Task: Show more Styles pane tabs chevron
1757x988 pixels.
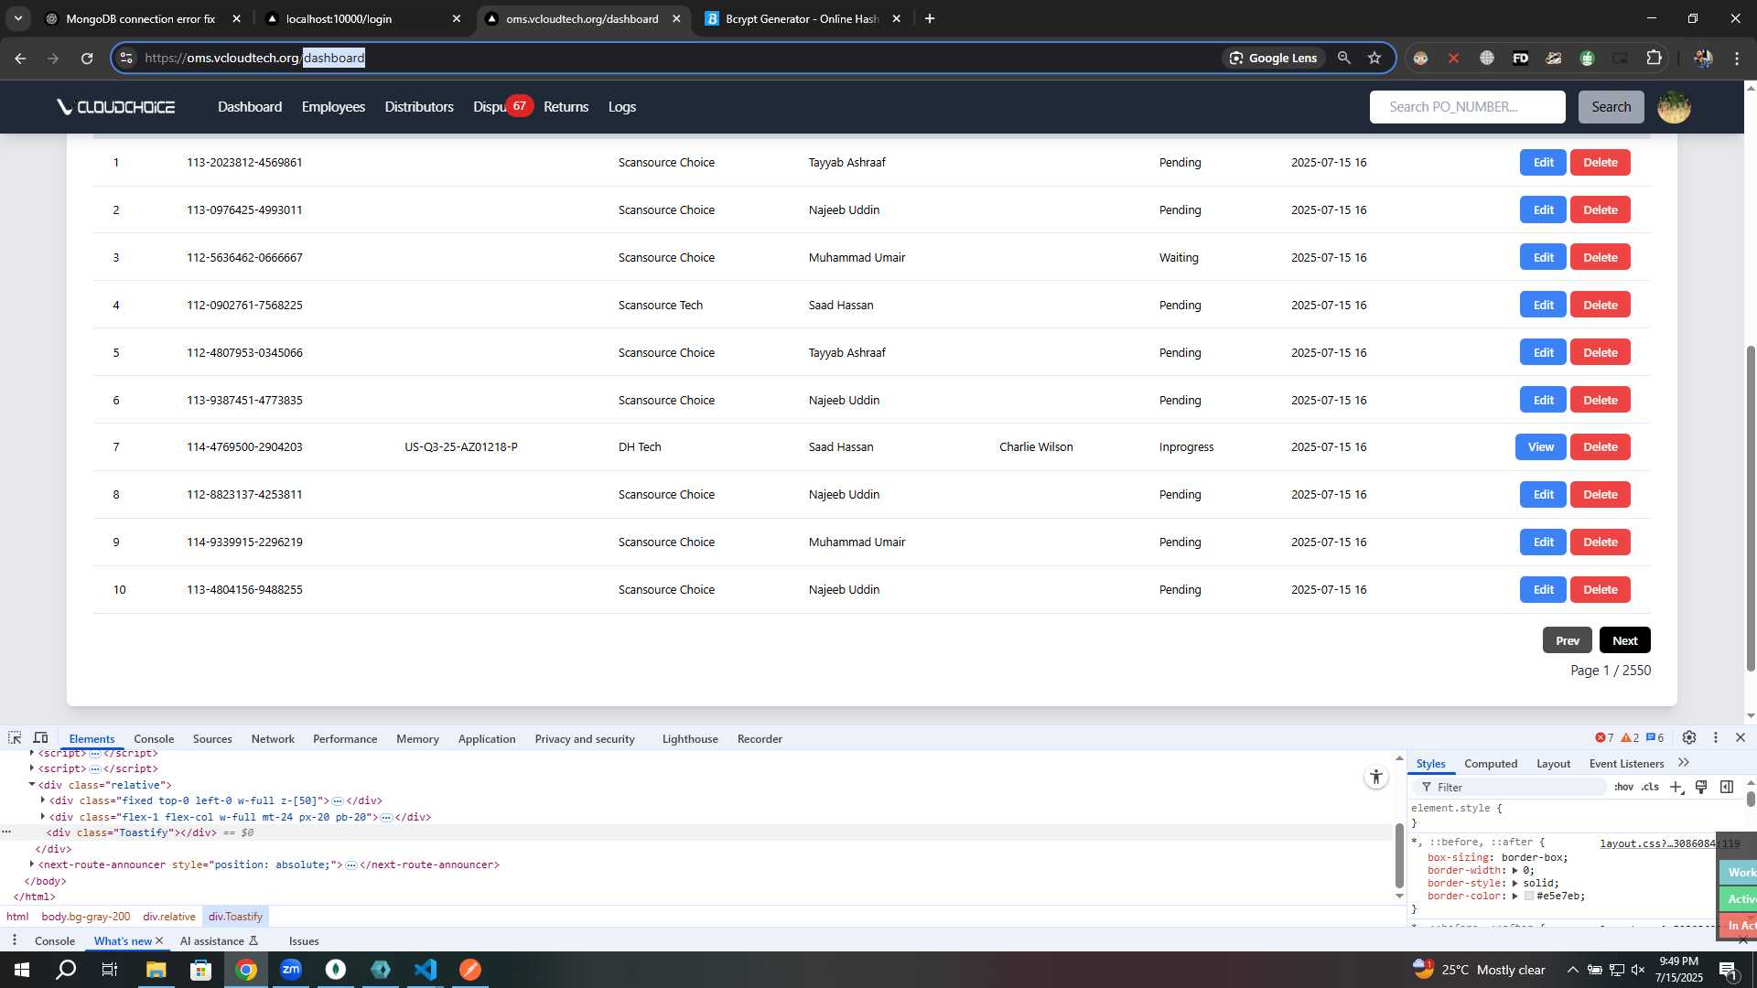Action: point(1684,763)
